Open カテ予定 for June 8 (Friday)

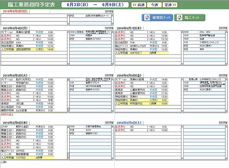224,75
